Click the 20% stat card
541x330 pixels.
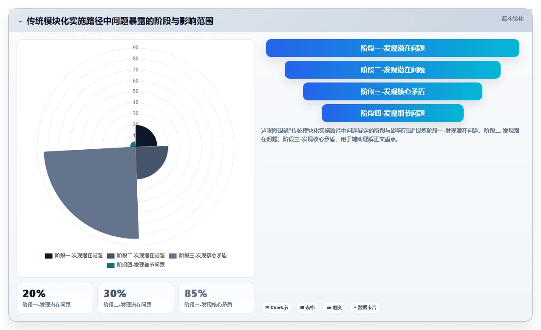tap(55, 298)
